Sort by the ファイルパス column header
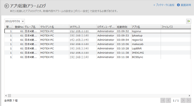The width and height of the screenshot is (194, 106). (x=175, y=27)
